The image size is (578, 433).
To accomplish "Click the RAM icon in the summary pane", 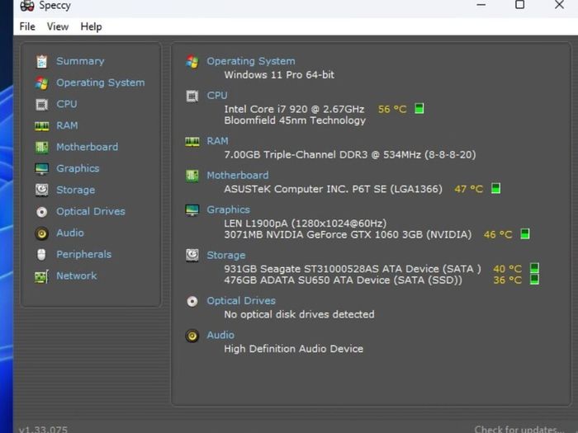I will (192, 142).
